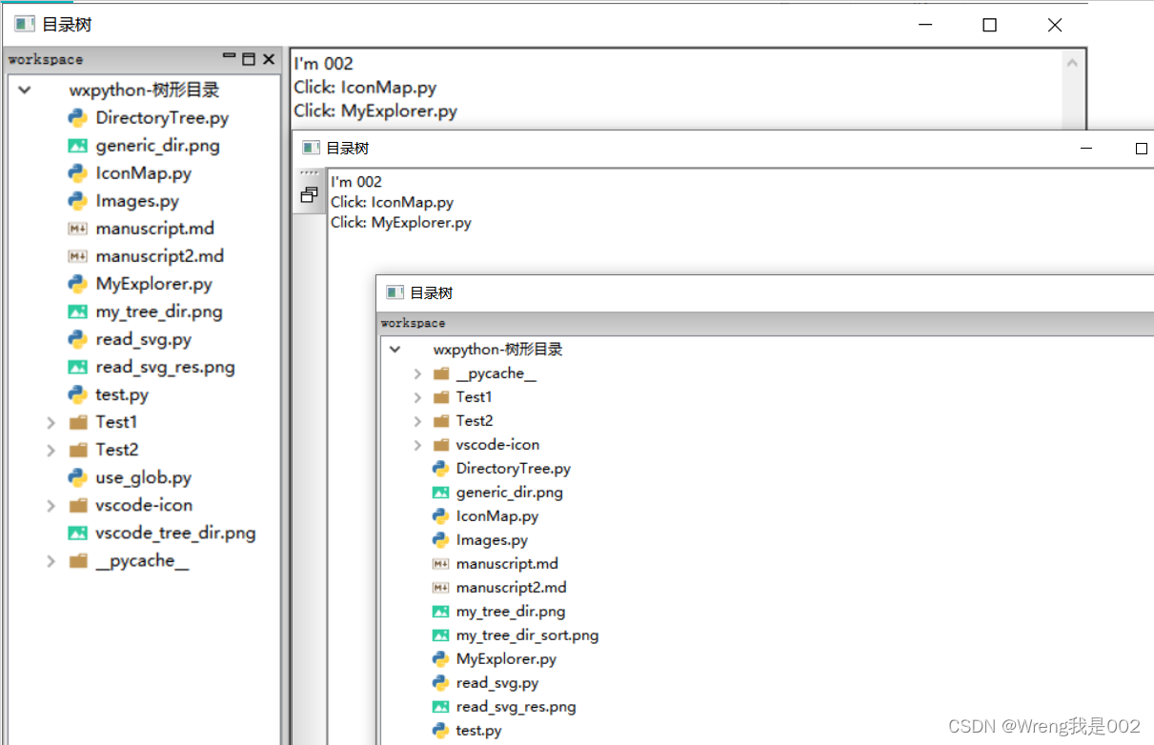Select read_svg_res.png label in back window tree

(165, 367)
